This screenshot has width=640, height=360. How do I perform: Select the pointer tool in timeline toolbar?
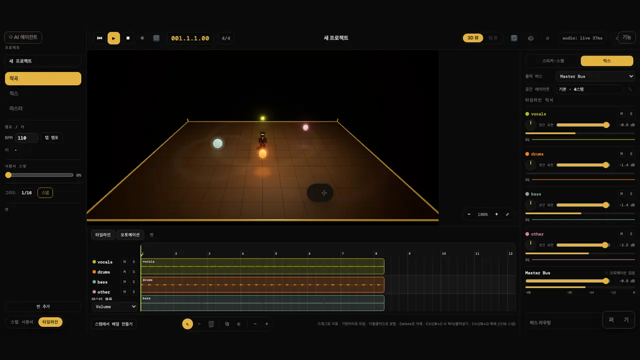click(x=187, y=324)
